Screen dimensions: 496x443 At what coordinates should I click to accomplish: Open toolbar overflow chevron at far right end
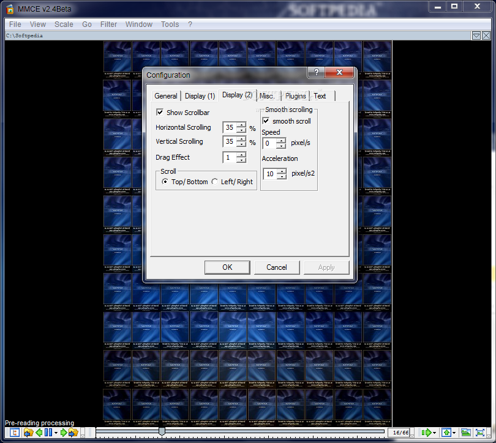[x=489, y=433]
